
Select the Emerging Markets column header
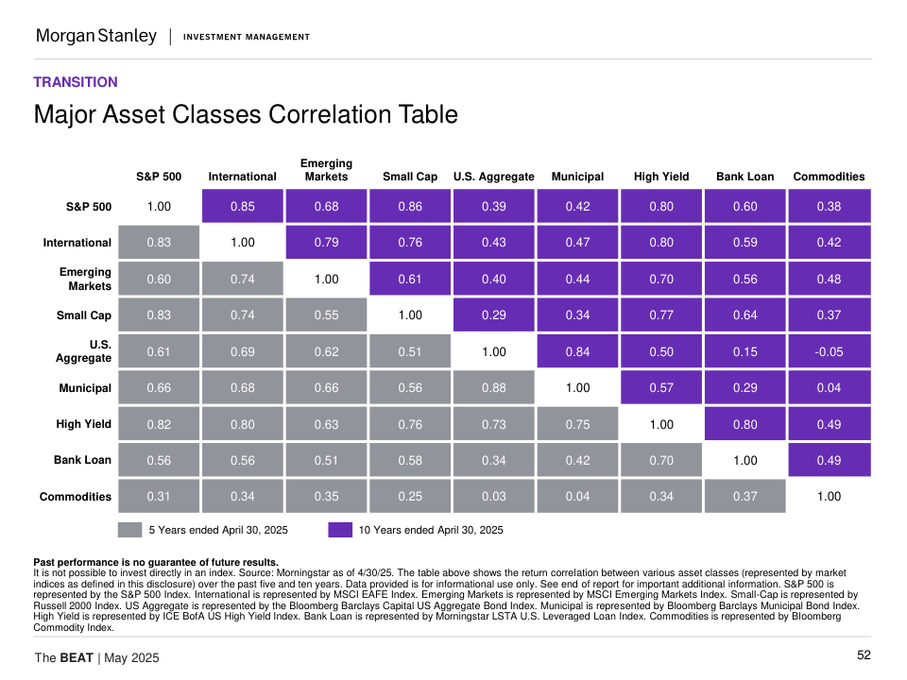tap(326, 170)
